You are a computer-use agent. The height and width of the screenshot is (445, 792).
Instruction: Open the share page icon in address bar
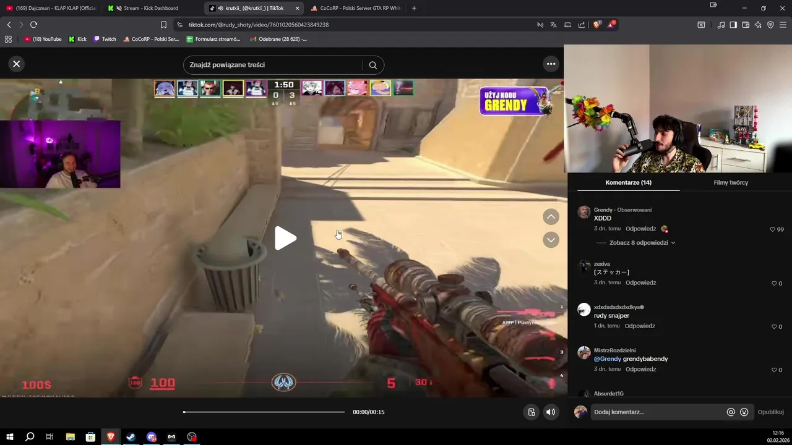pos(582,25)
